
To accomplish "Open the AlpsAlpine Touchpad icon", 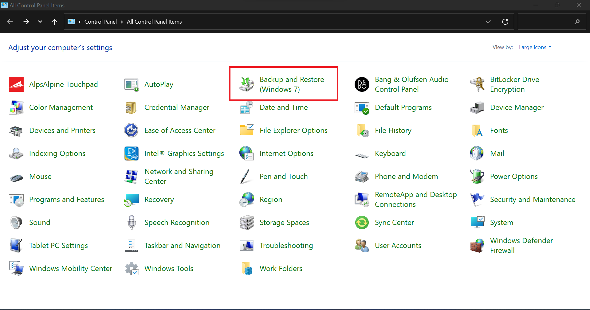I will coord(16,84).
